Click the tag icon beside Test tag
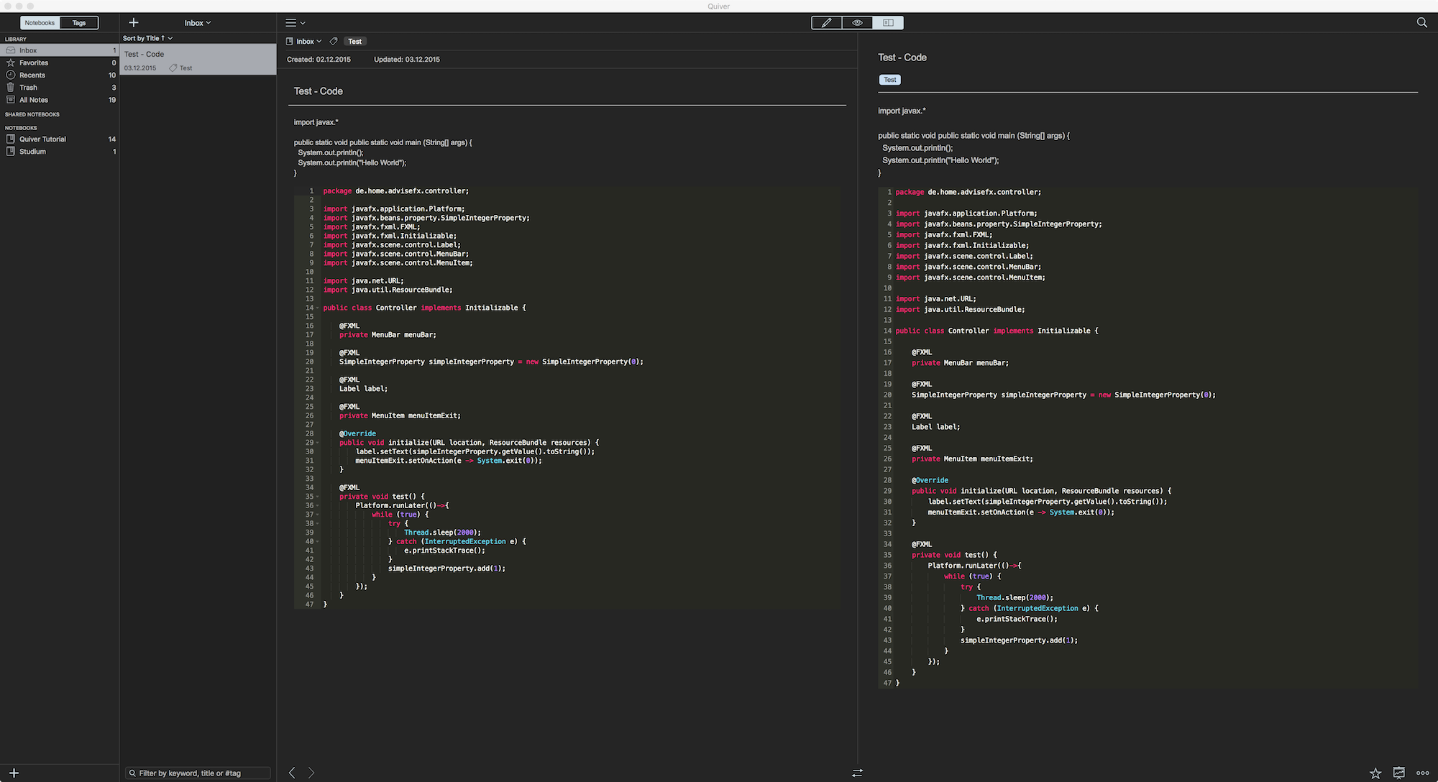Screen dimensions: 1438x782 pyautogui.click(x=334, y=42)
